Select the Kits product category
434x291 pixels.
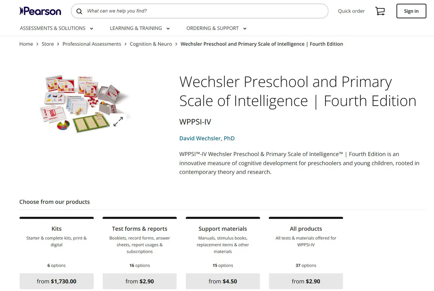coord(56,229)
